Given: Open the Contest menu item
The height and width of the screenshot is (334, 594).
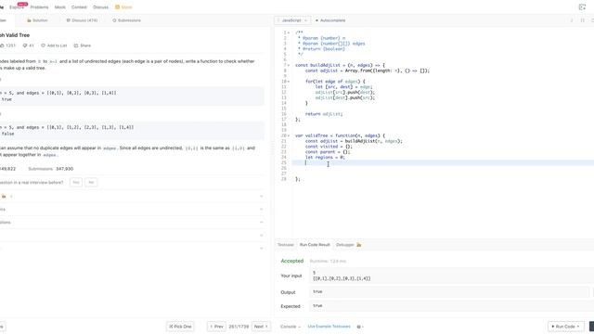Looking at the screenshot, I should [x=79, y=7].
